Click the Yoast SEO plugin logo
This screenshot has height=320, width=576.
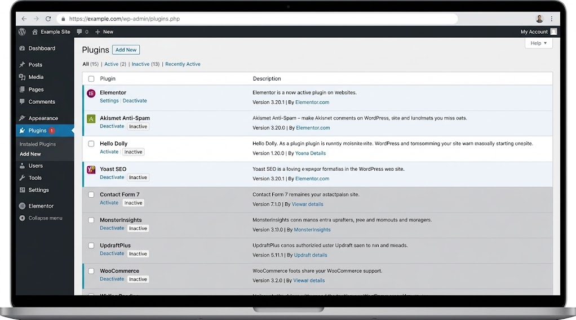(91, 170)
